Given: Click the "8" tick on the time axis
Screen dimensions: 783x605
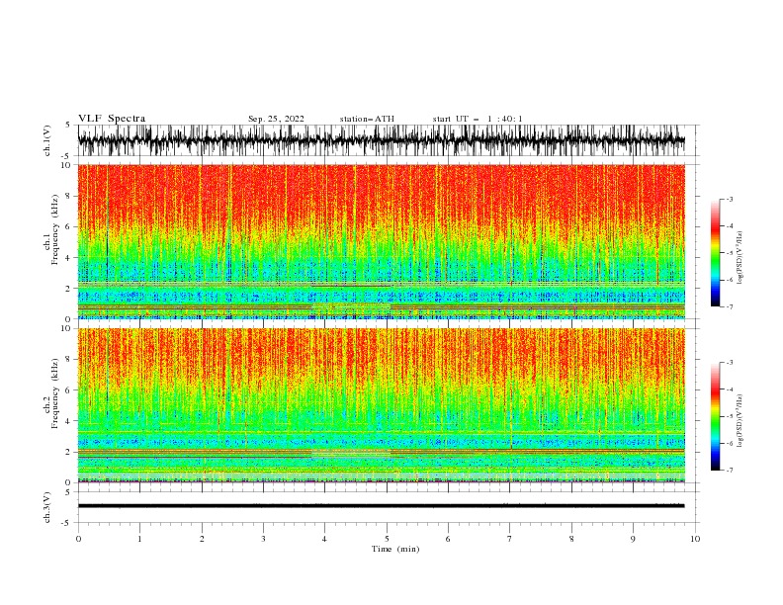Looking at the screenshot, I should (571, 539).
